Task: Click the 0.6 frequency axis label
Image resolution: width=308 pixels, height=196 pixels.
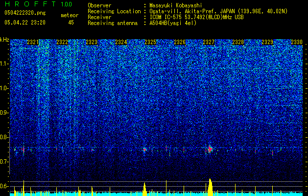Action: (4, 186)
